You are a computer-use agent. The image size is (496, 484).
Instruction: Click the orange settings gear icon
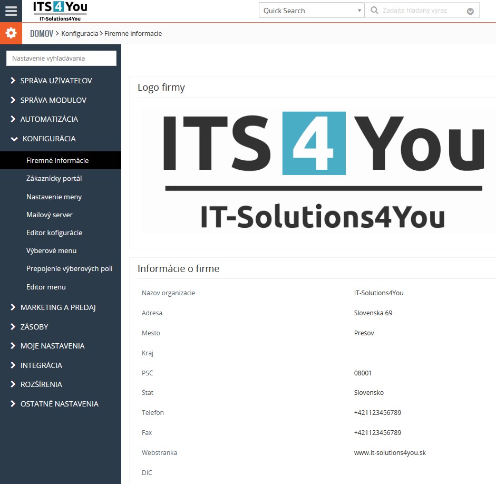pos(11,33)
